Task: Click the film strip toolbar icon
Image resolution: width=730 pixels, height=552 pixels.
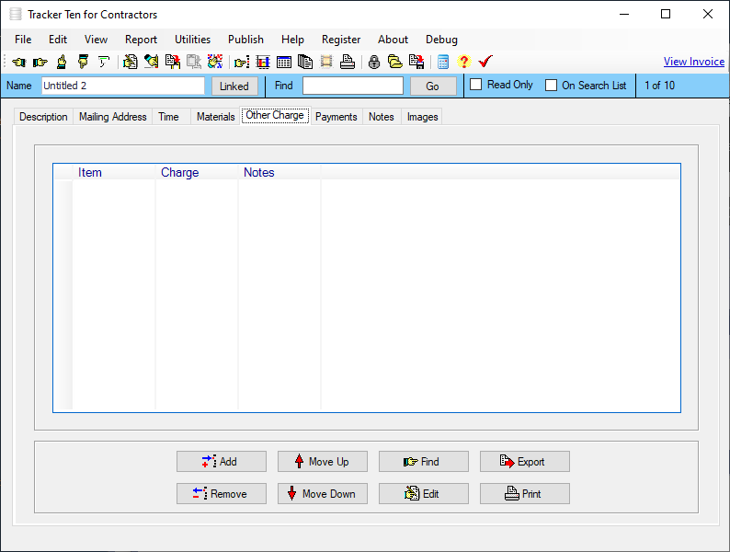Action: [326, 62]
